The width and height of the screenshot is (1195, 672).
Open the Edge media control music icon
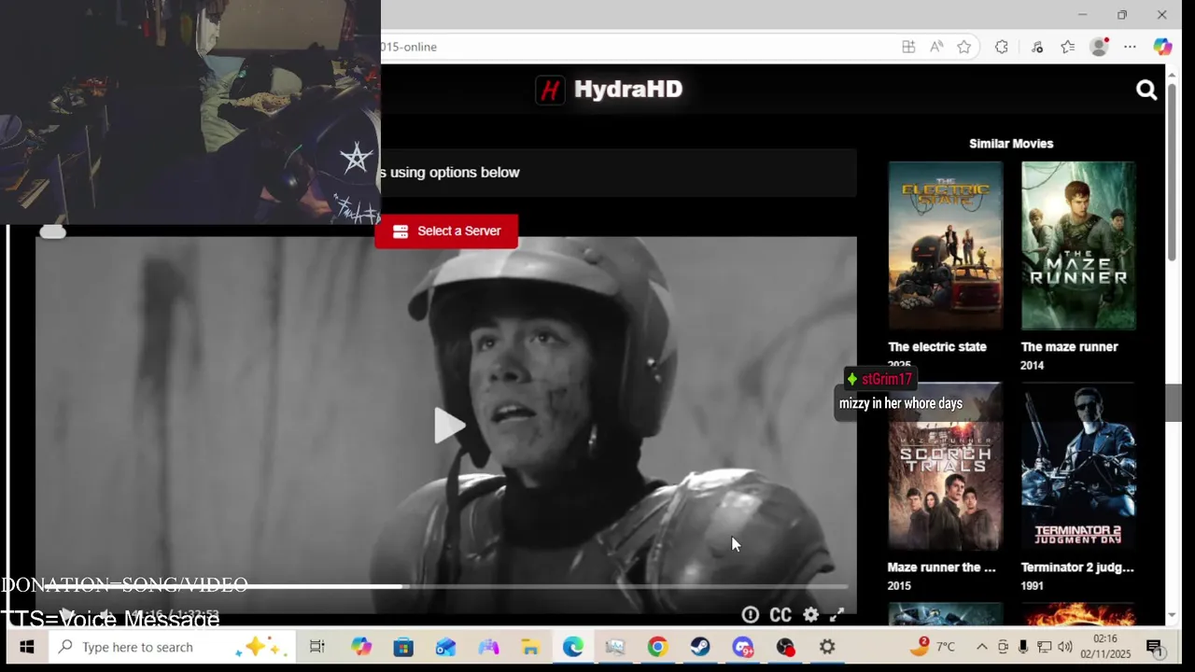click(1037, 47)
